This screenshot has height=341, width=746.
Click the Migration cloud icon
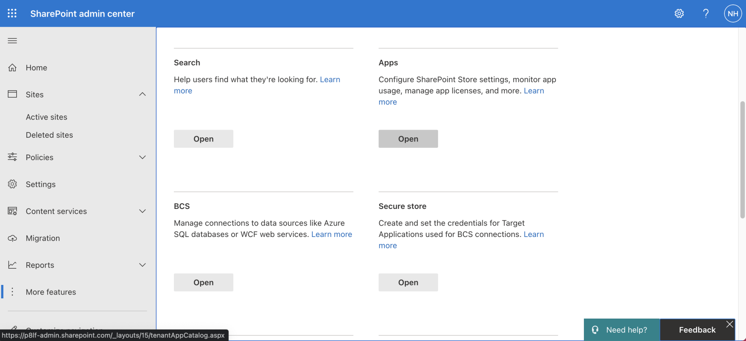click(x=12, y=238)
